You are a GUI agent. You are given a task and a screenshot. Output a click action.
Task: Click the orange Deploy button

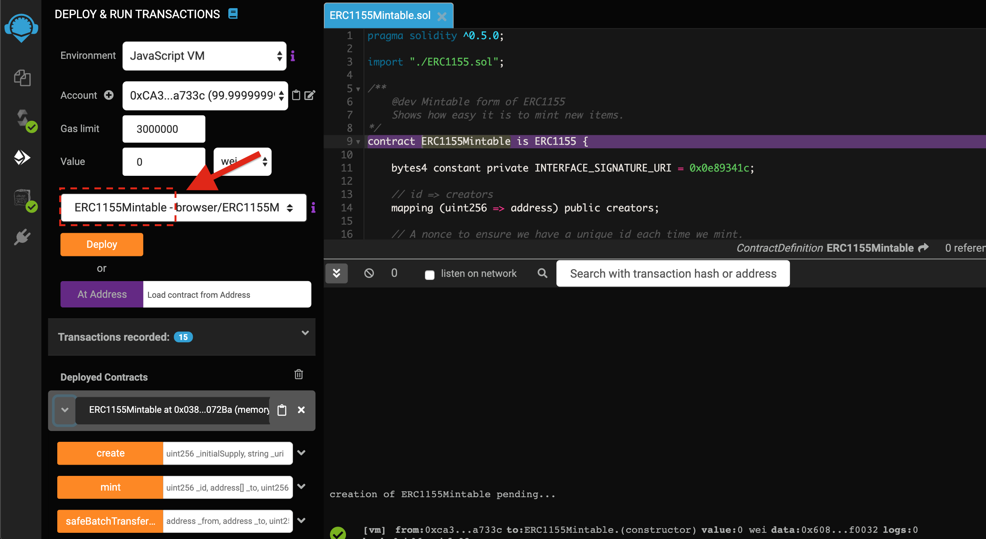tap(102, 244)
